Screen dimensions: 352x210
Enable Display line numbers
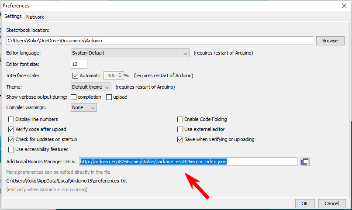[11, 119]
